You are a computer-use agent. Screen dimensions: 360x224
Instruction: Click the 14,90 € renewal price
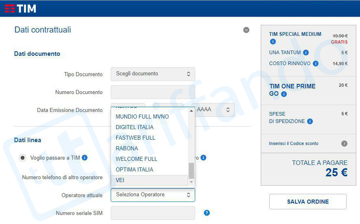click(x=340, y=64)
